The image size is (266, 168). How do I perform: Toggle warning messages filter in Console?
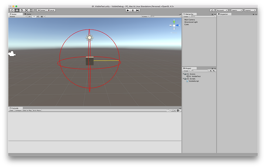pyautogui.click(x=174, y=110)
